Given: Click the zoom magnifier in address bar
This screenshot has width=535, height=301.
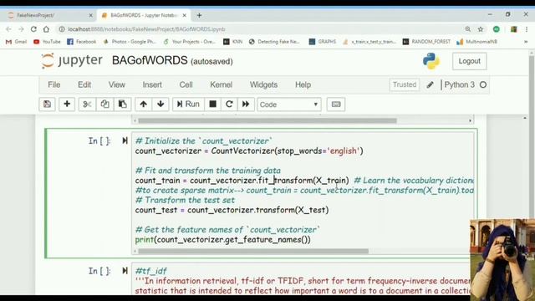Looking at the screenshot, I should pyautogui.click(x=468, y=29).
